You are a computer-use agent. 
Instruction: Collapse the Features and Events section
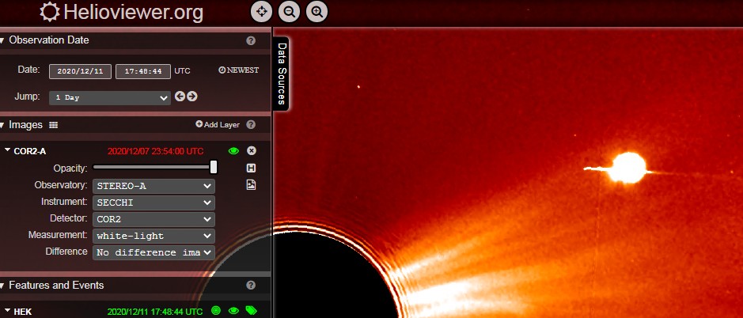coord(2,286)
